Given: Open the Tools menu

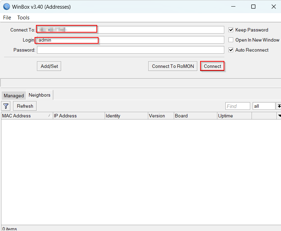Looking at the screenshot, I should tap(23, 18).
